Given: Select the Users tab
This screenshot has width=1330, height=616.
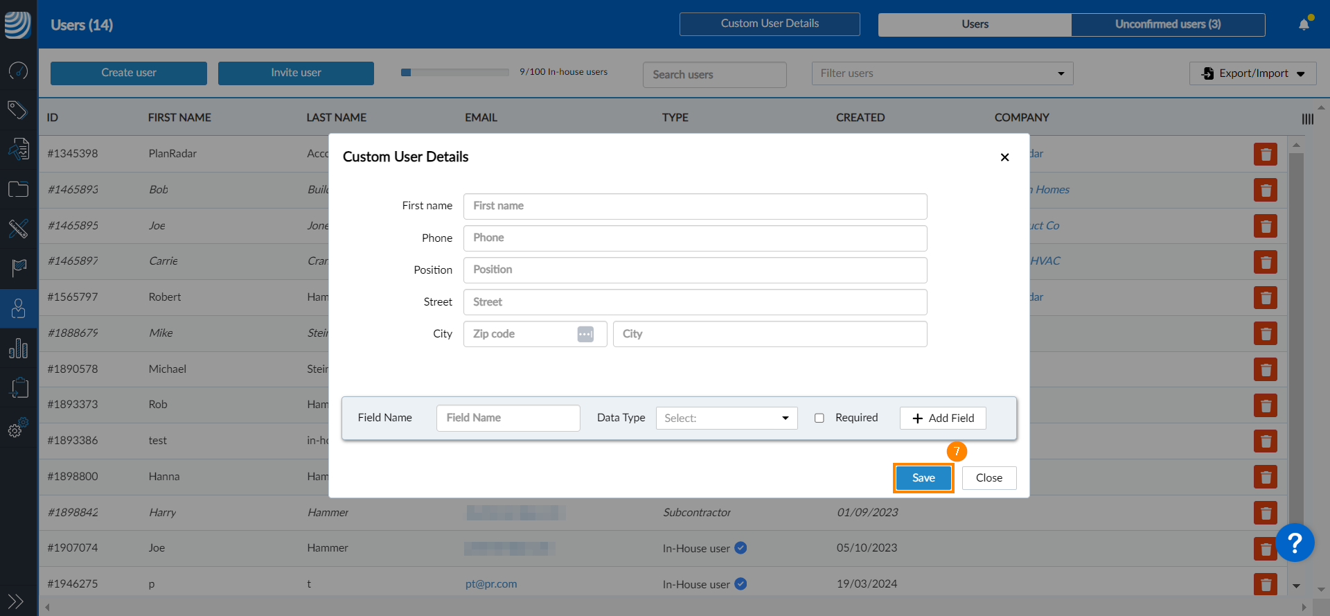Looking at the screenshot, I should (975, 24).
